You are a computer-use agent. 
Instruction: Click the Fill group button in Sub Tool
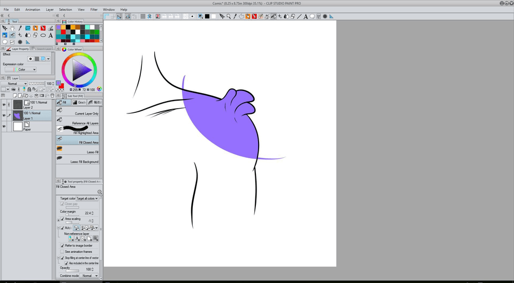tap(62, 102)
